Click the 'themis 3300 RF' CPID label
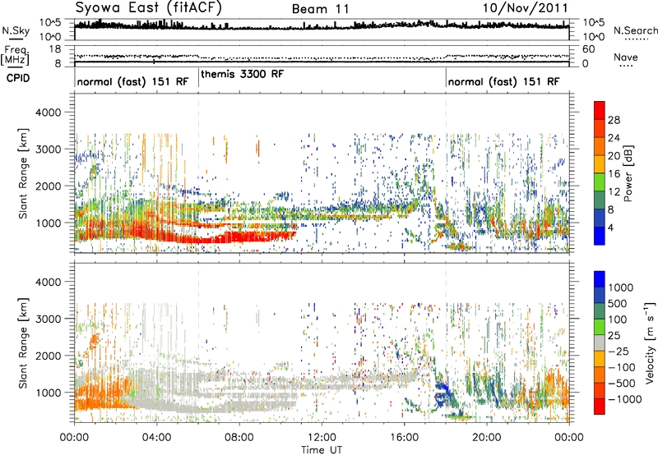 point(242,74)
